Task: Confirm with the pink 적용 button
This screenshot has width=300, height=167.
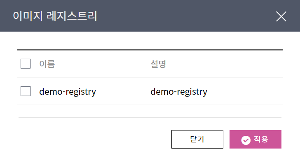Action: pos(255,139)
